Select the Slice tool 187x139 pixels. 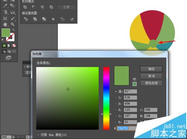point(12,19)
